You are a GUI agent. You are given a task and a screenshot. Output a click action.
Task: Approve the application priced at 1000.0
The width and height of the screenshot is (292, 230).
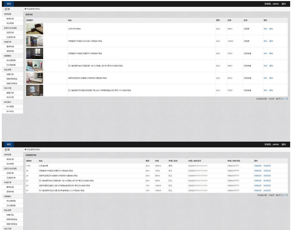[x=258, y=186]
